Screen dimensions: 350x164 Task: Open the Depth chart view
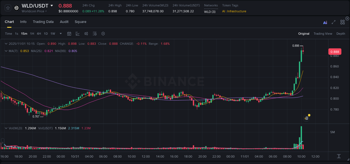point(341,34)
